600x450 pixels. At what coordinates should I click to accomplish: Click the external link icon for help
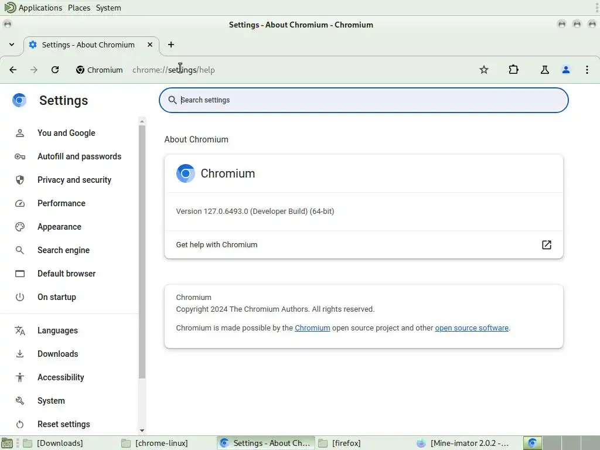pos(547,245)
